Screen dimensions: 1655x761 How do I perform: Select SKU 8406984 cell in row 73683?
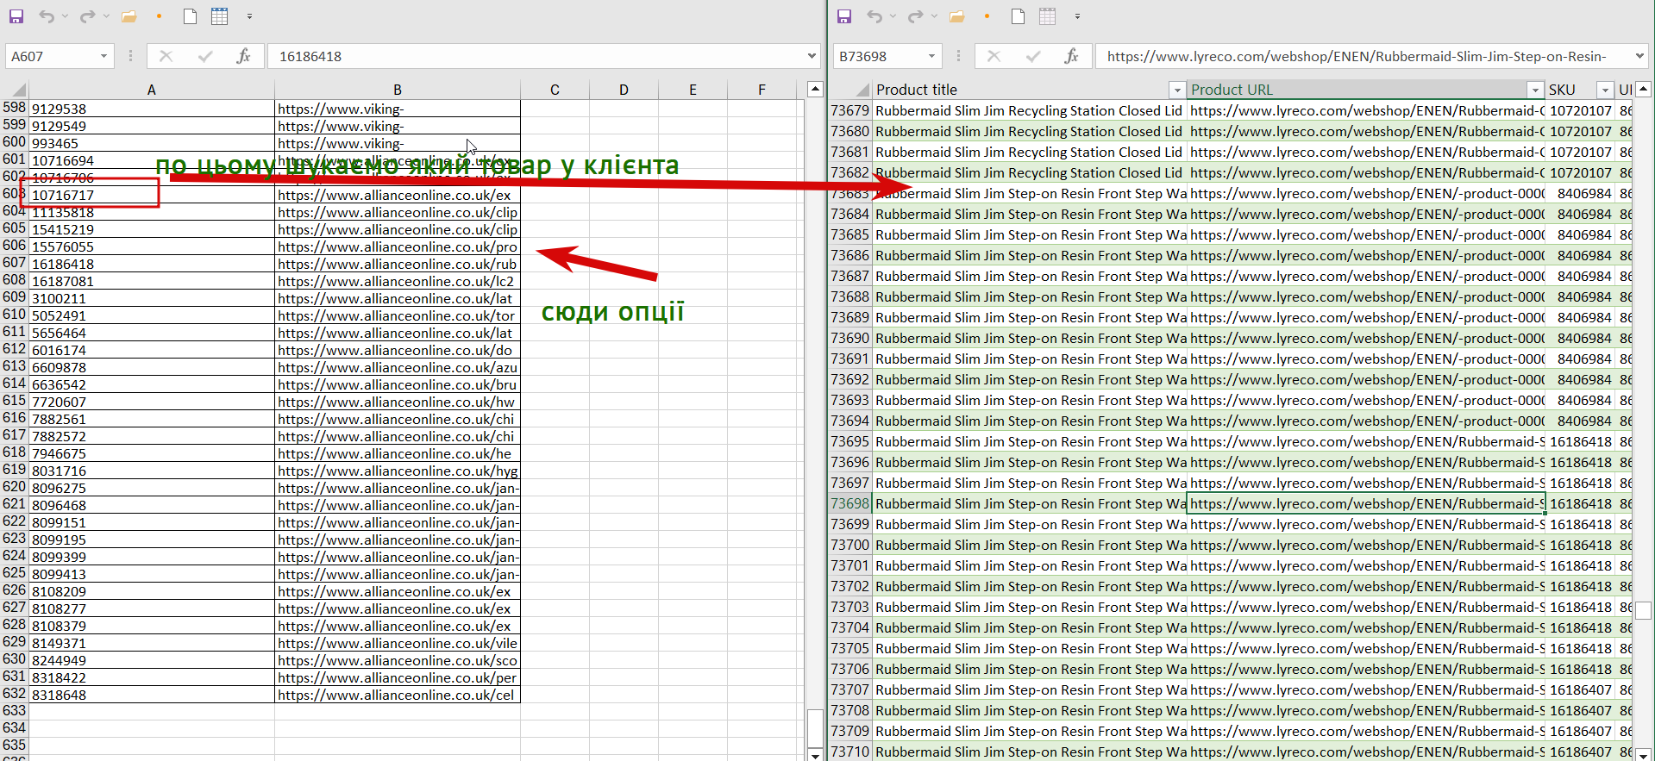1580,193
